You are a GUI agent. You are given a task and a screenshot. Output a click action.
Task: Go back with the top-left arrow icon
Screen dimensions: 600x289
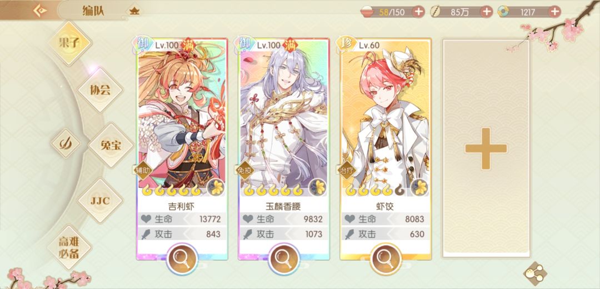(39, 11)
